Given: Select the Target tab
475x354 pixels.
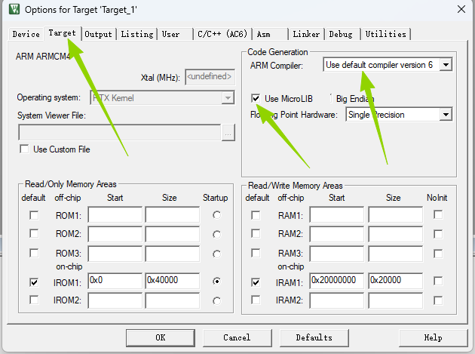Looking at the screenshot, I should (x=62, y=32).
